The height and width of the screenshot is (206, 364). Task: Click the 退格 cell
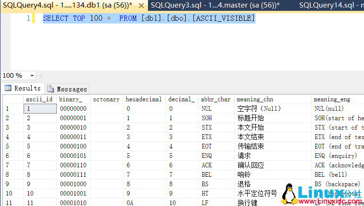273,184
